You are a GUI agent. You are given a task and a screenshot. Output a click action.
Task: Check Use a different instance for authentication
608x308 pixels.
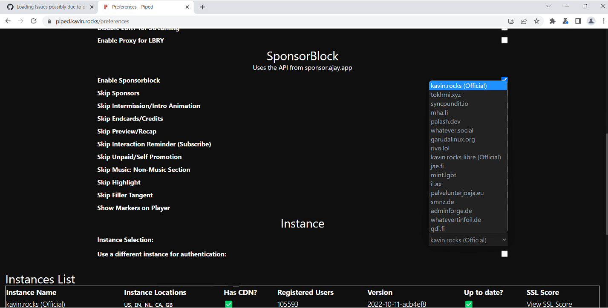point(504,254)
